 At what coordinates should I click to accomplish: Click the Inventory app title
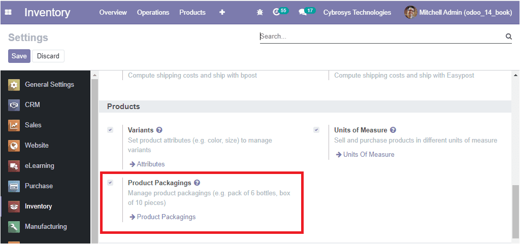click(x=47, y=12)
